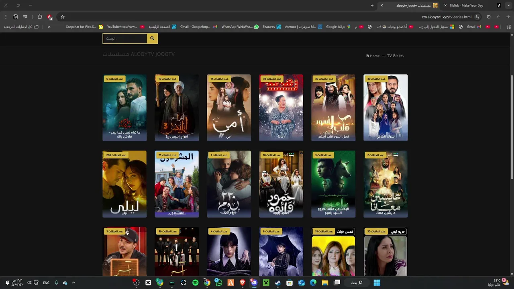
Task: Open the خرائط Google maps bookmark
Action: [x=339, y=27]
